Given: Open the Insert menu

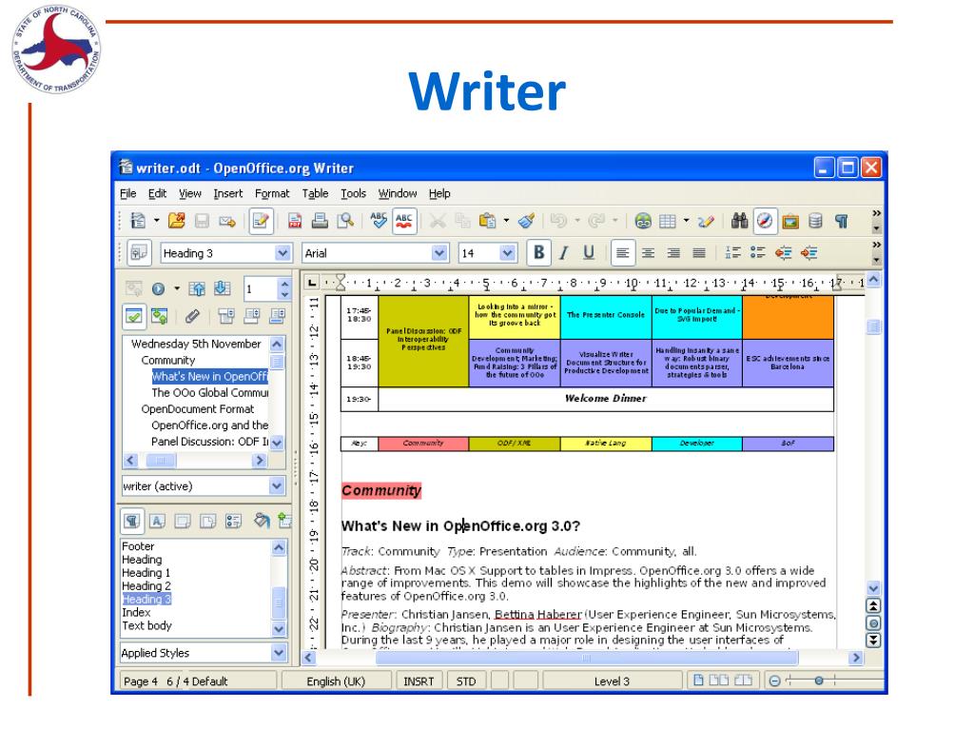Looking at the screenshot, I should pos(228,193).
